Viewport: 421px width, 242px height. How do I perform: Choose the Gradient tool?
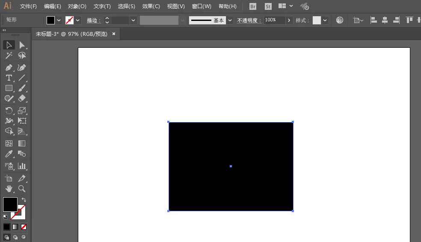coord(22,143)
